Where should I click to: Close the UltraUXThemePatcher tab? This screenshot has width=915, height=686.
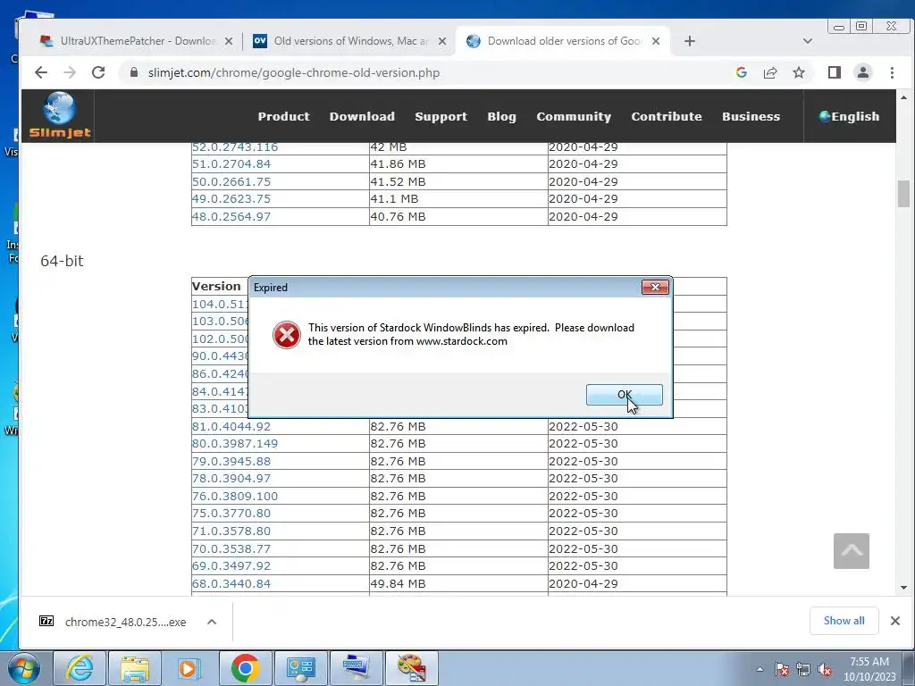[229, 41]
